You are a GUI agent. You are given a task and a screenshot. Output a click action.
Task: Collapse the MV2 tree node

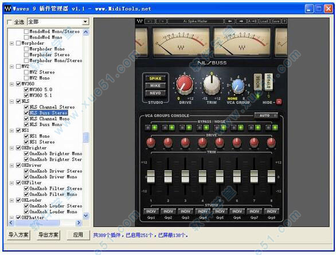(x=12, y=67)
